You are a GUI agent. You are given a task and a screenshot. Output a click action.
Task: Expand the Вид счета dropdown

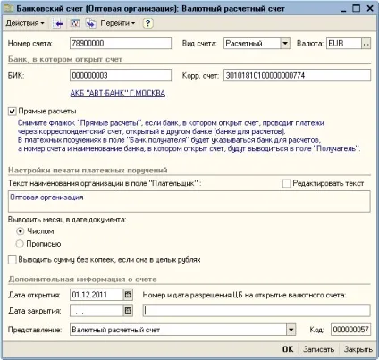point(285,44)
